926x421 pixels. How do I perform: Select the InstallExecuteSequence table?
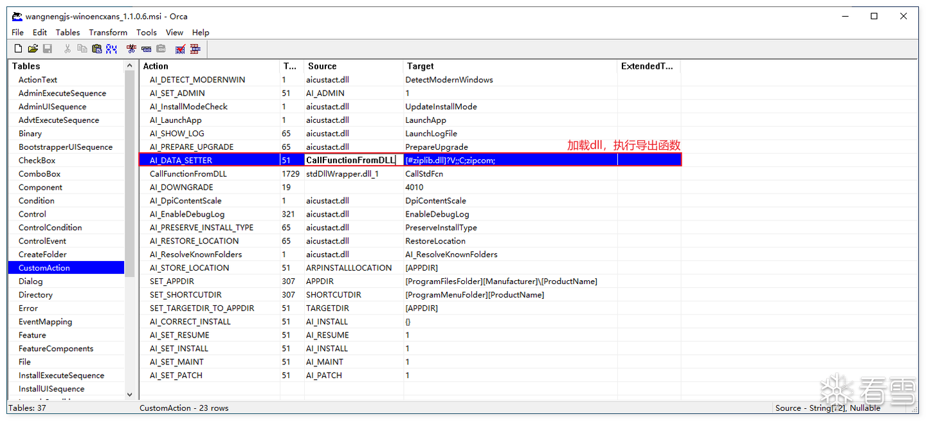(61, 375)
